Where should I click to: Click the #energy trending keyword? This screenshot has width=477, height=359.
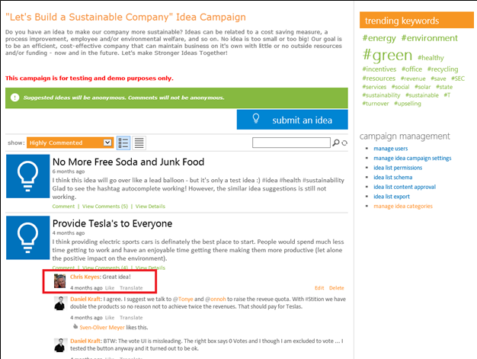pos(378,37)
